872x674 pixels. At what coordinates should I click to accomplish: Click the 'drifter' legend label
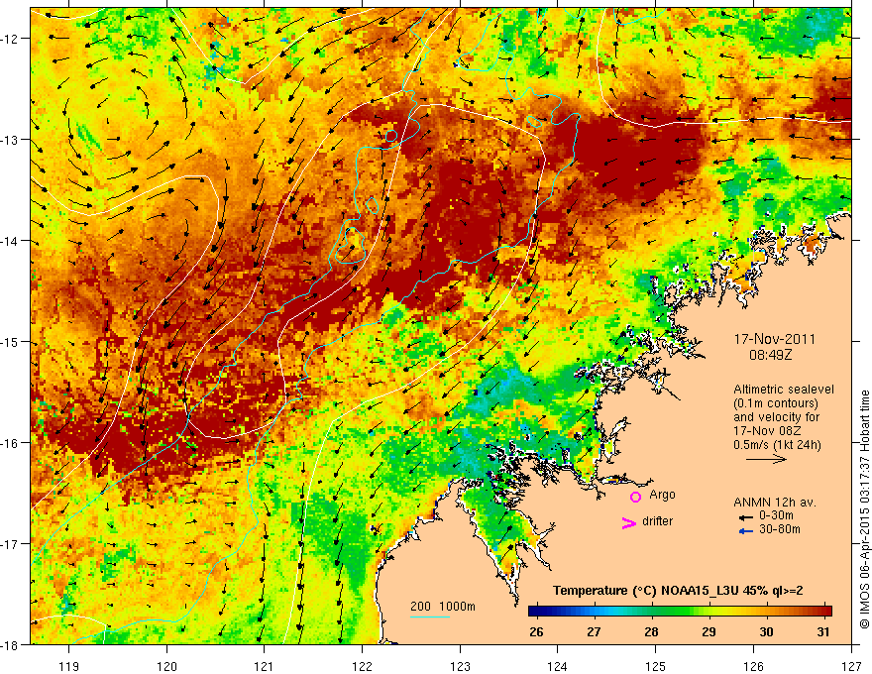pyautogui.click(x=657, y=521)
